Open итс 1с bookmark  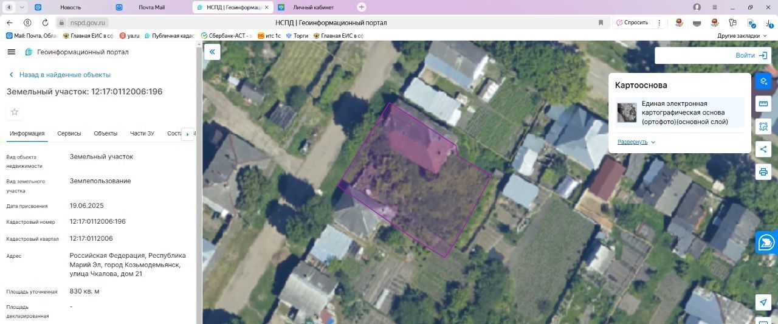269,36
